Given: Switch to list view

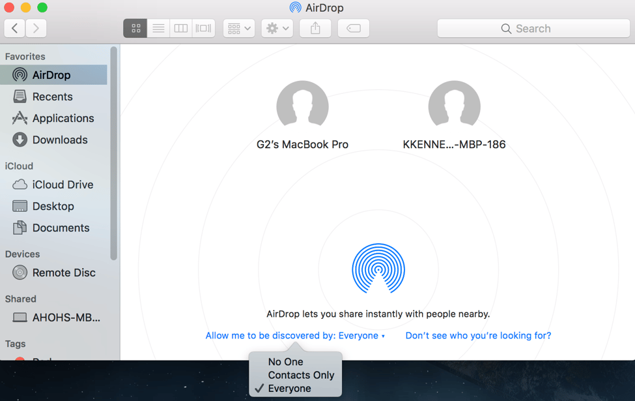Looking at the screenshot, I should click(158, 29).
